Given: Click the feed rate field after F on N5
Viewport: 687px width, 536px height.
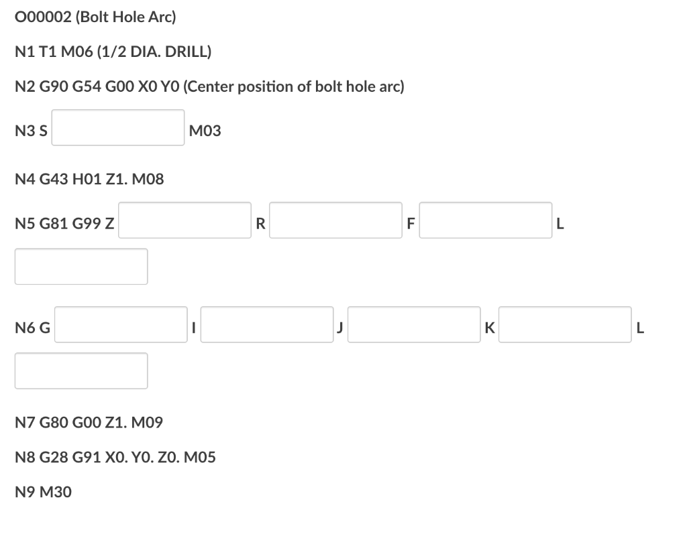Looking at the screenshot, I should (x=484, y=221).
